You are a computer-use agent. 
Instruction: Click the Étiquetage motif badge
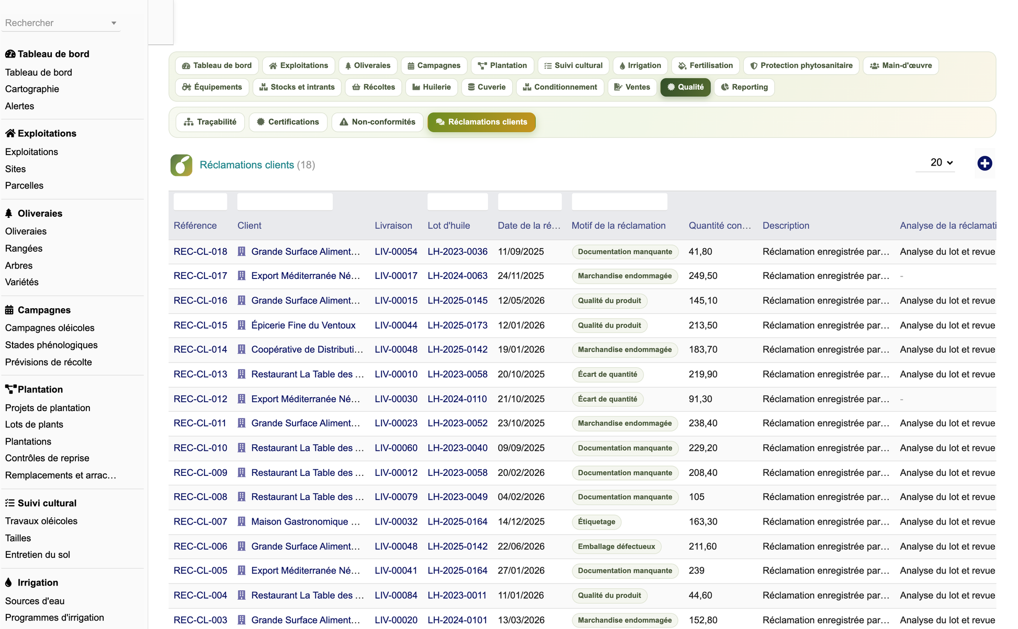(596, 521)
